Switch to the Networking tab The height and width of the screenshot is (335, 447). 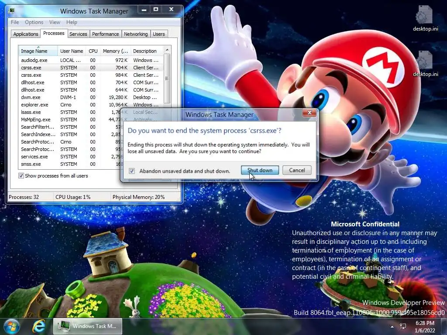[x=136, y=34]
